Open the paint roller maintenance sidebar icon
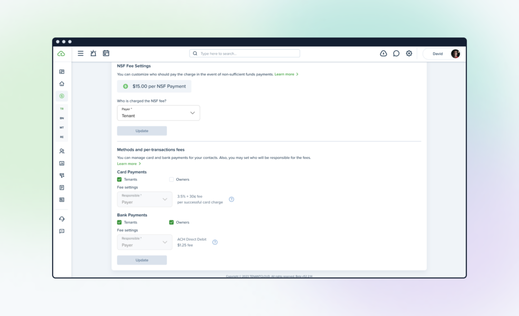The image size is (519, 316). tap(62, 175)
